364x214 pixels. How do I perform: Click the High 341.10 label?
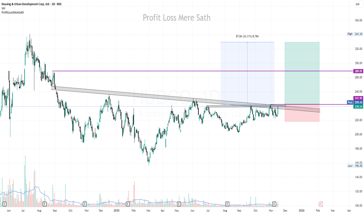pyautogui.click(x=355, y=34)
